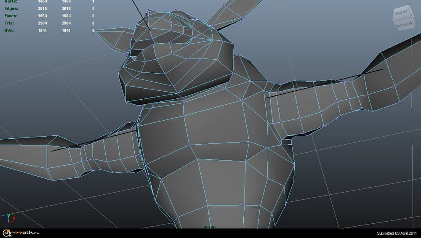Select the character's pointed ear mesh

115,40
